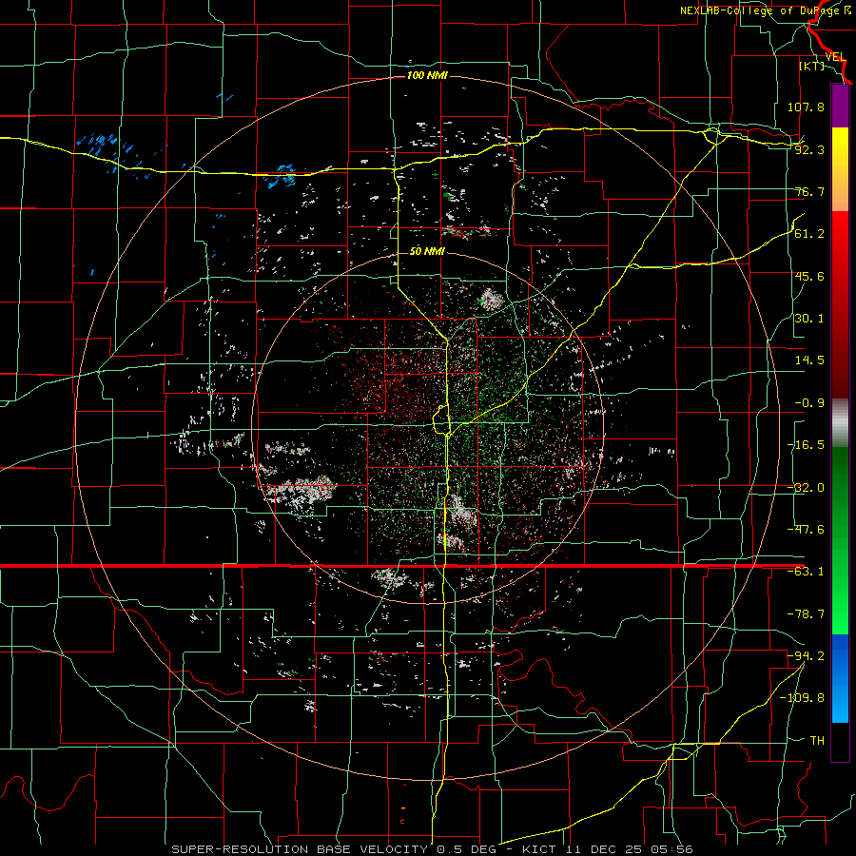The width and height of the screenshot is (856, 856).
Task: Click the -78.7 velocity scale value
Action: [806, 614]
